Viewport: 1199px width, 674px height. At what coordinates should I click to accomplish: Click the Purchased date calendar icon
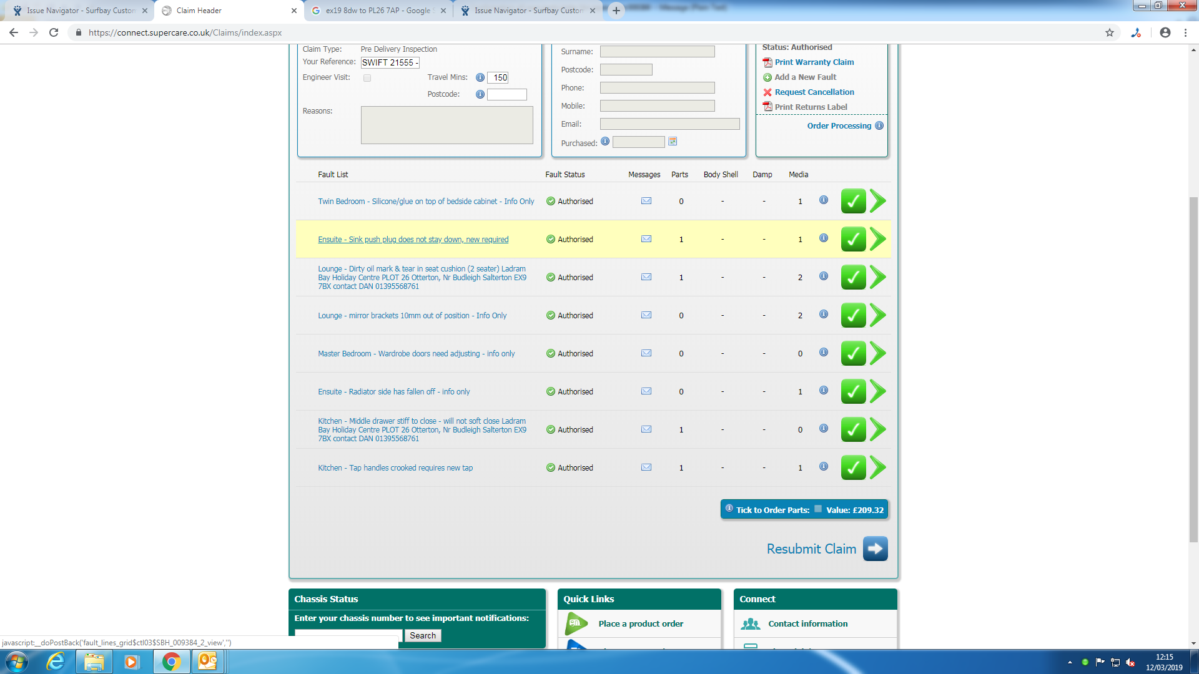pos(673,142)
